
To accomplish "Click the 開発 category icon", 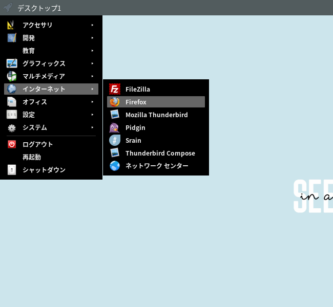I will [x=12, y=38].
